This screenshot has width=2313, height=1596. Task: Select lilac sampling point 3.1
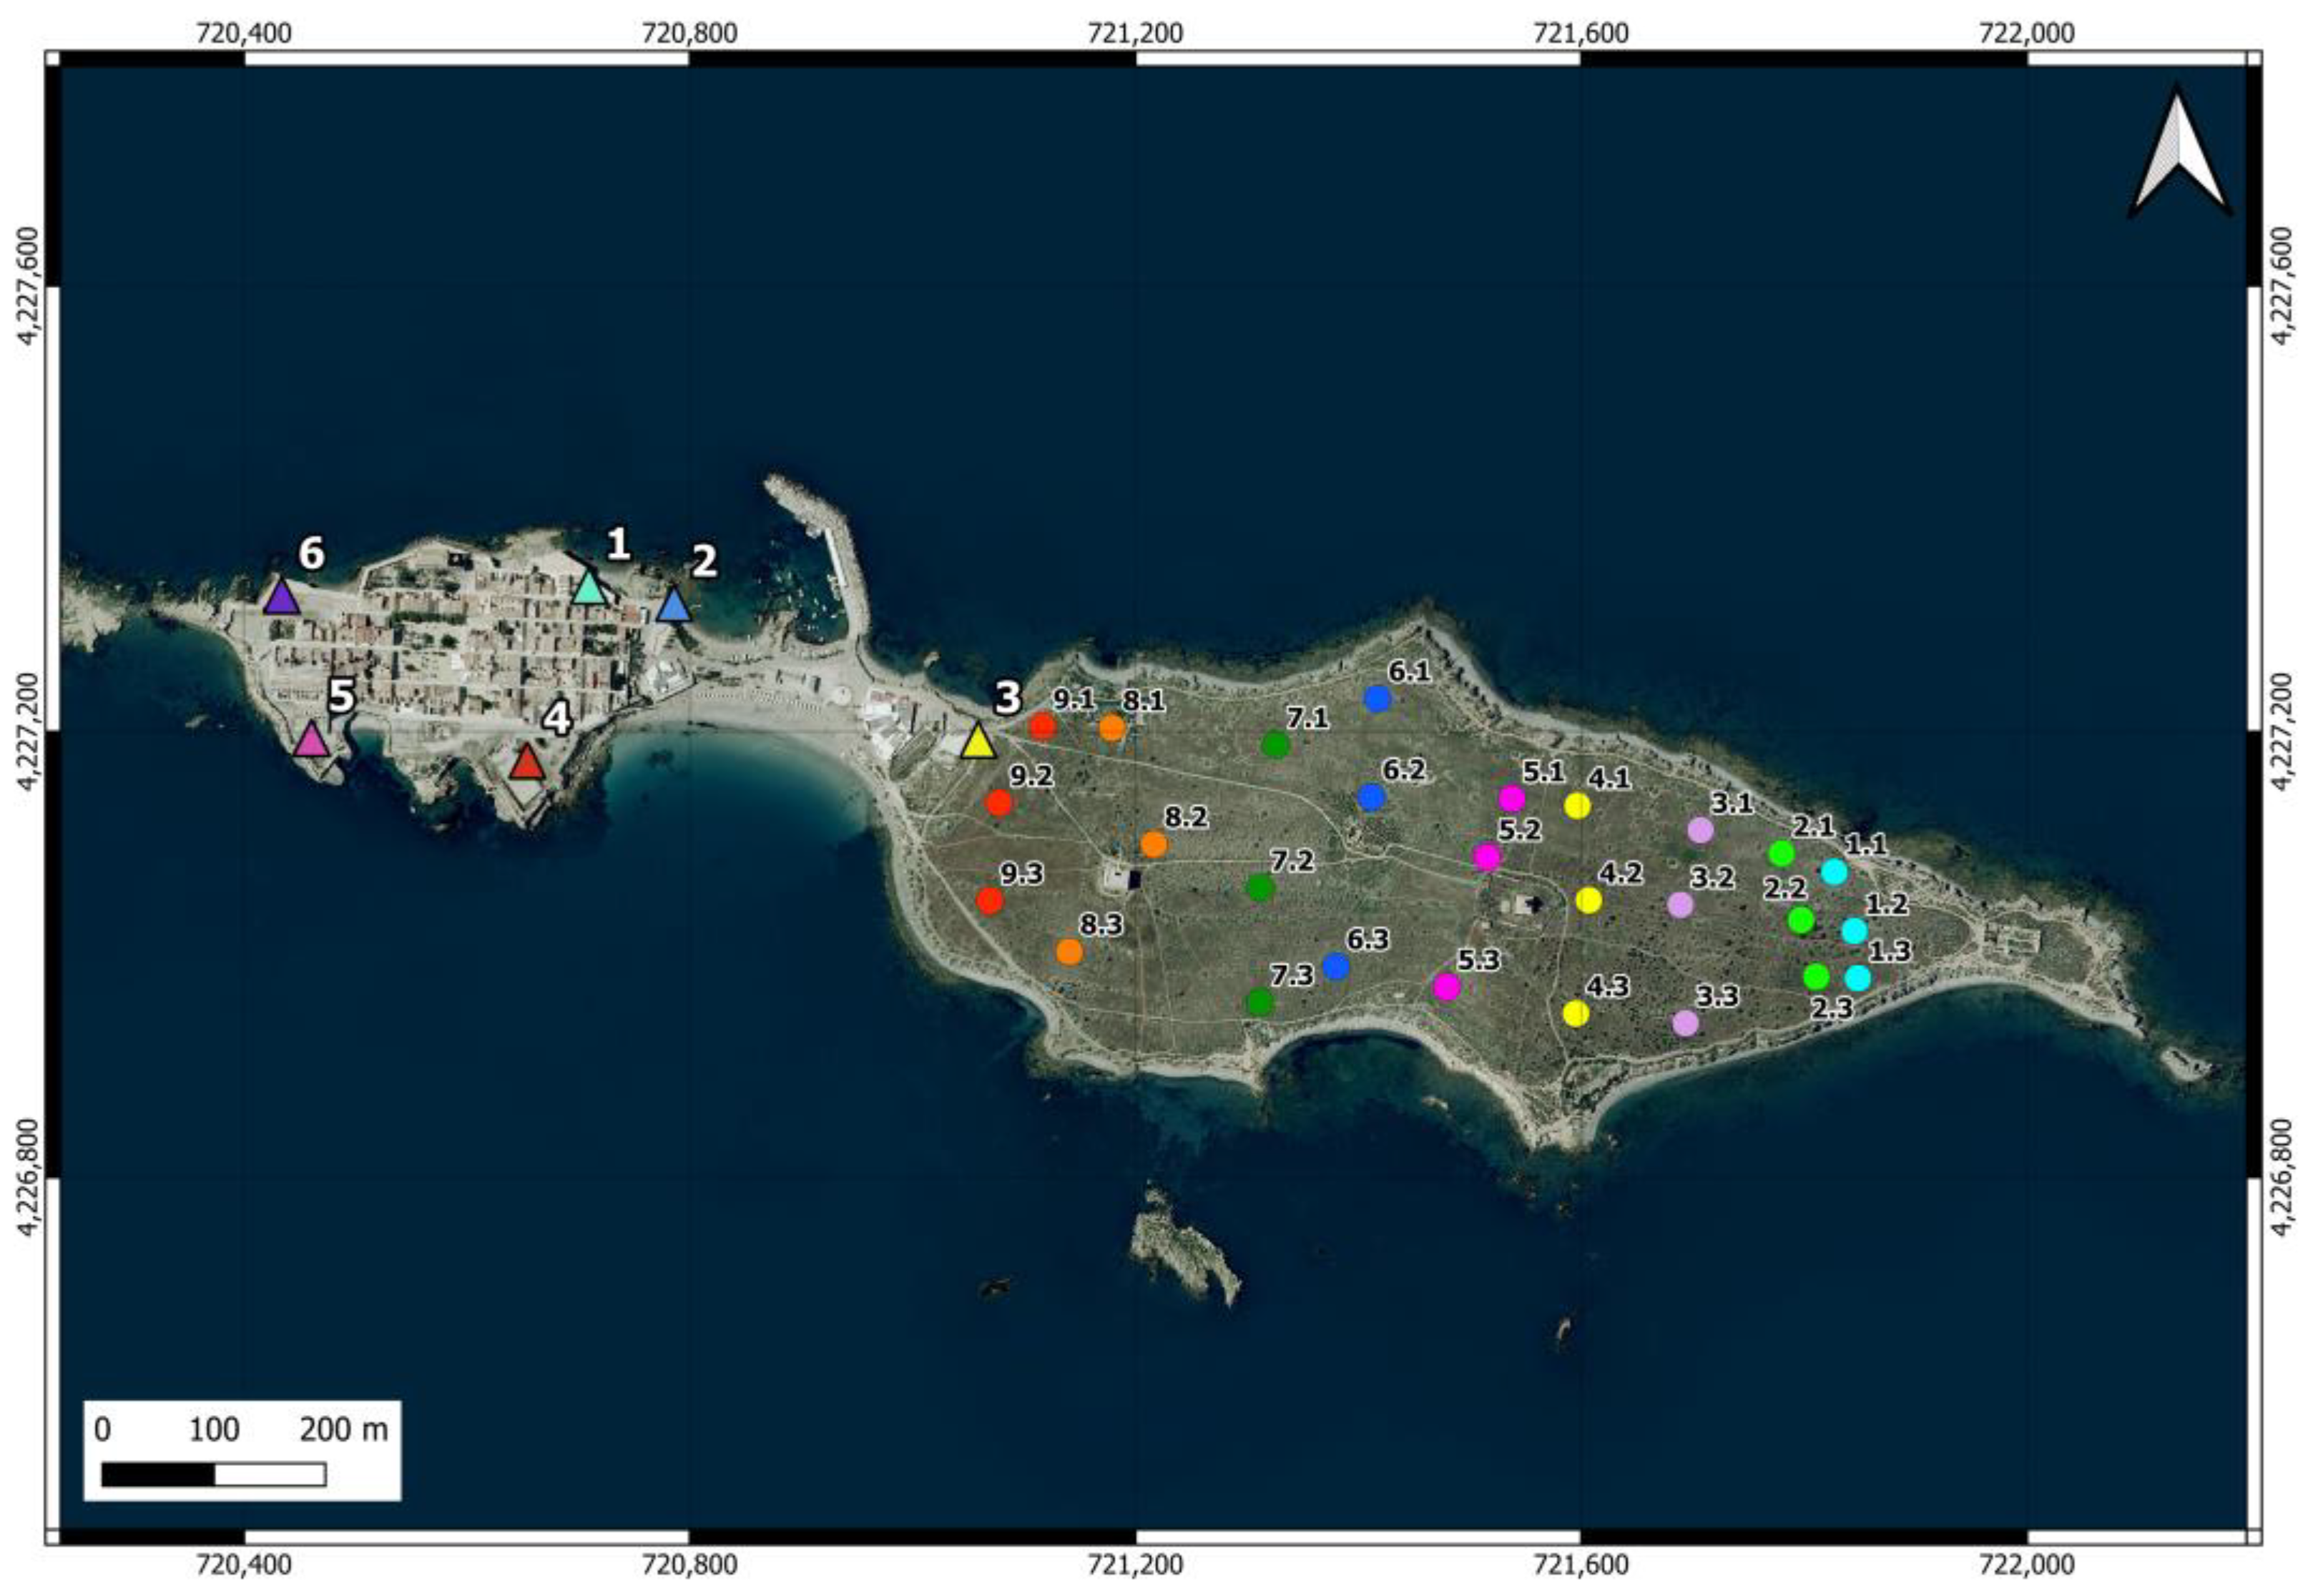[x=1701, y=830]
